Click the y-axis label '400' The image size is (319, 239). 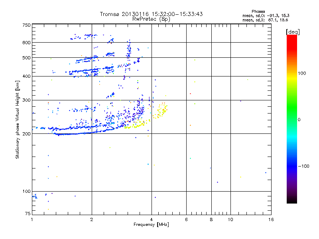tap(26, 76)
